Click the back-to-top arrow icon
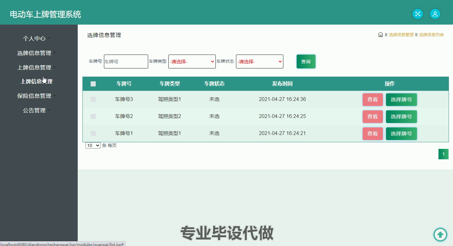Screen dimensions: 453x246 coord(440,235)
